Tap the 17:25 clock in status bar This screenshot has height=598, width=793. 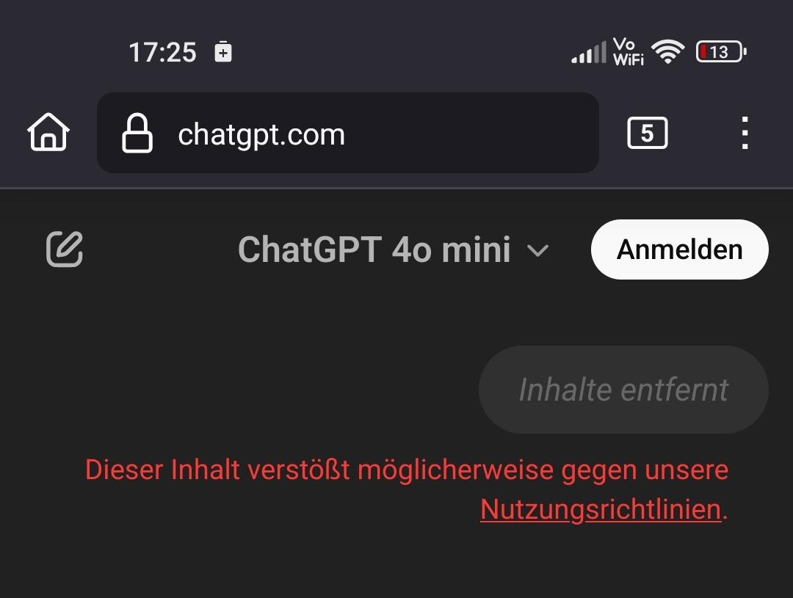[x=162, y=52]
